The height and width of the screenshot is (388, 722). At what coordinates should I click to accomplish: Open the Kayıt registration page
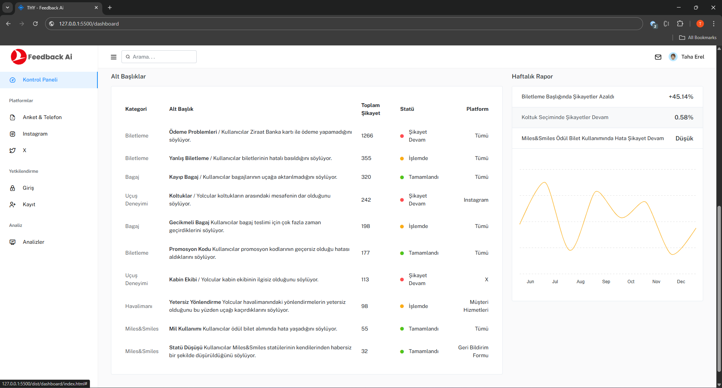click(49, 205)
